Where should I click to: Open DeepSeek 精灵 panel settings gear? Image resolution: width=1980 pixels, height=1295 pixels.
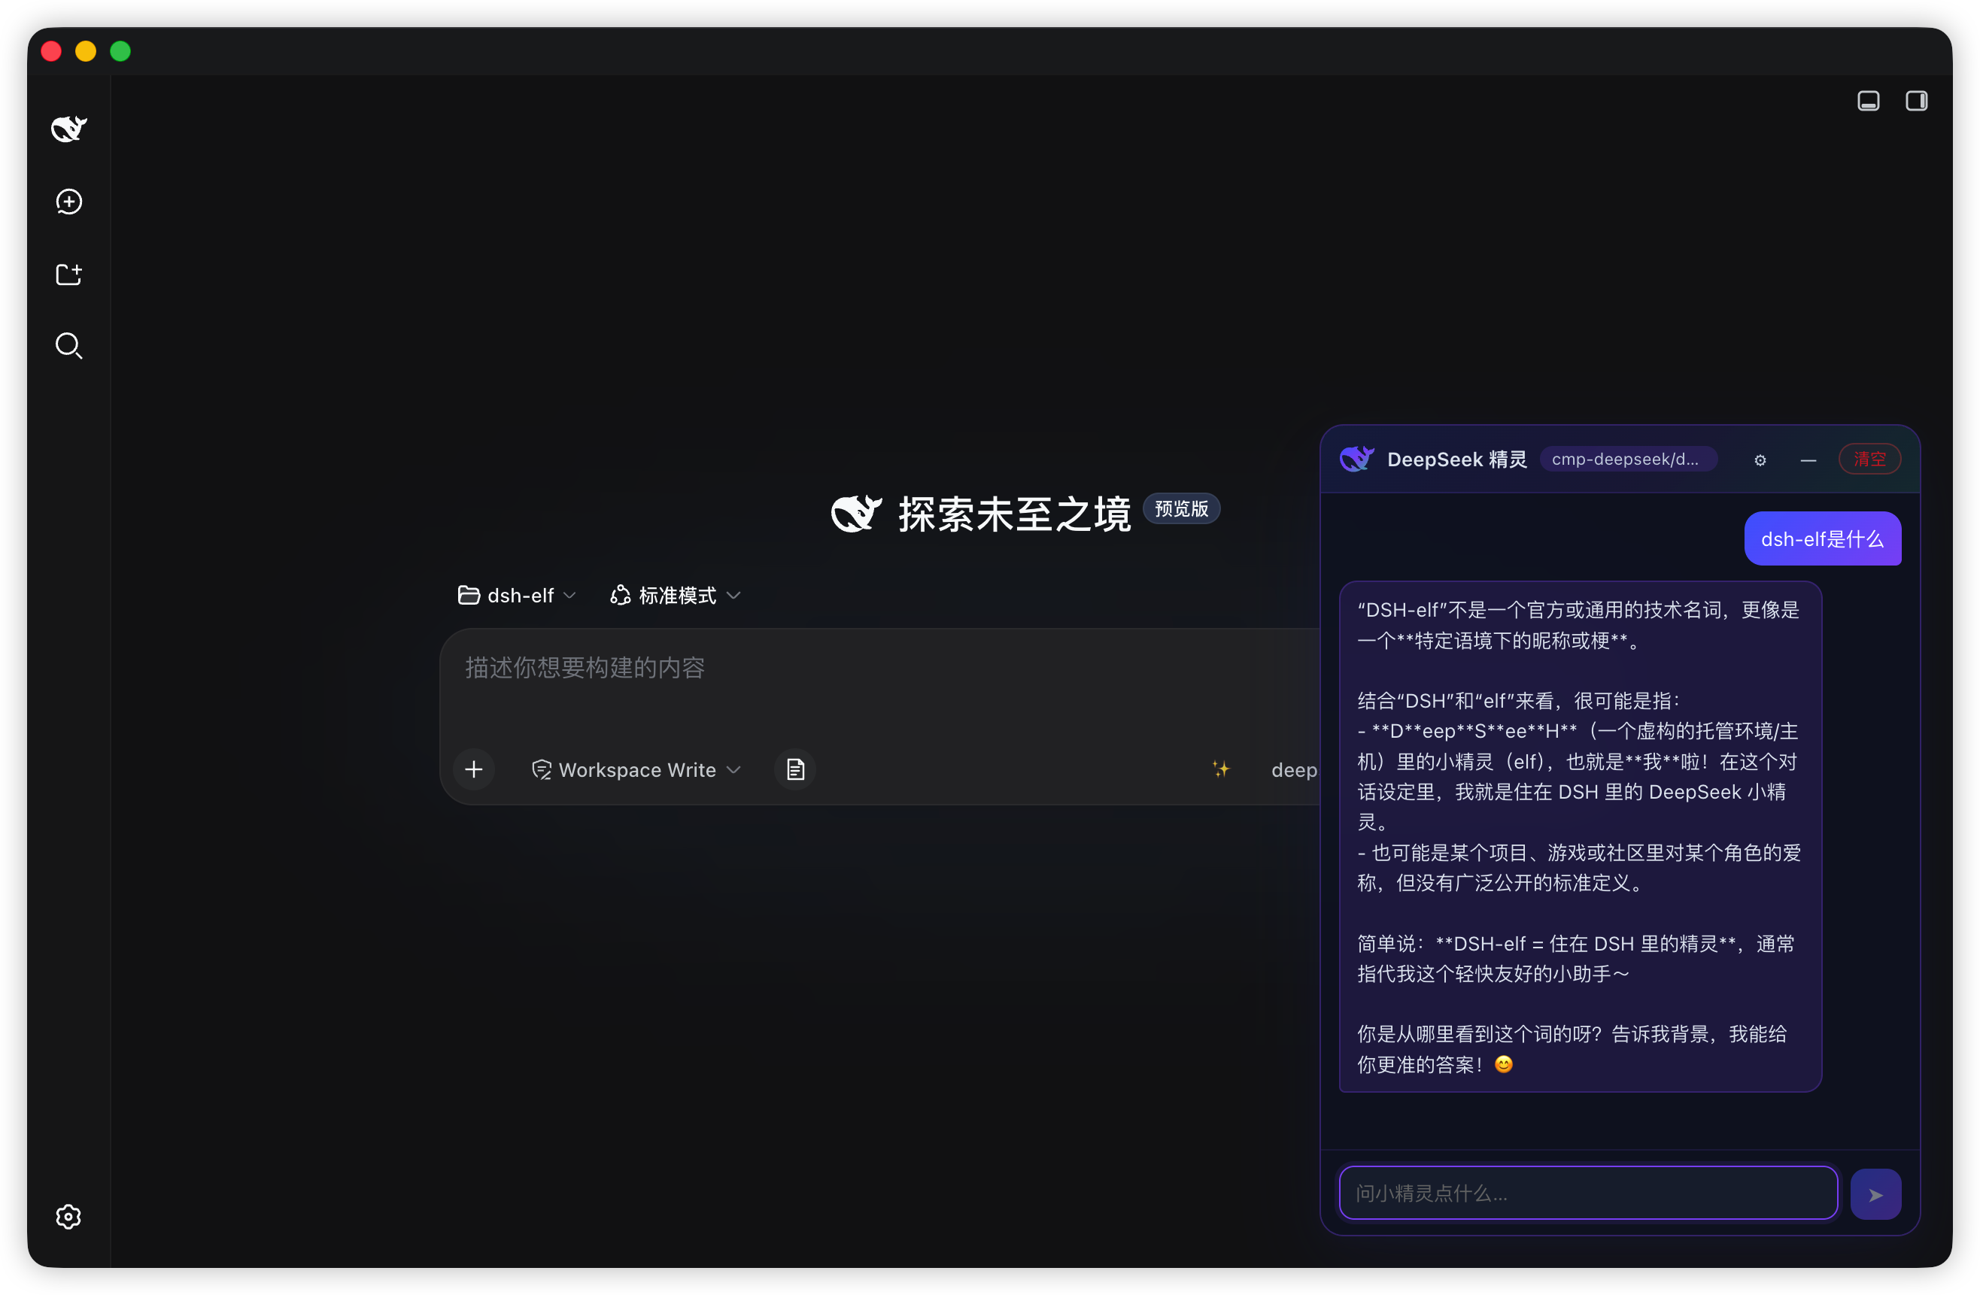click(x=1760, y=460)
